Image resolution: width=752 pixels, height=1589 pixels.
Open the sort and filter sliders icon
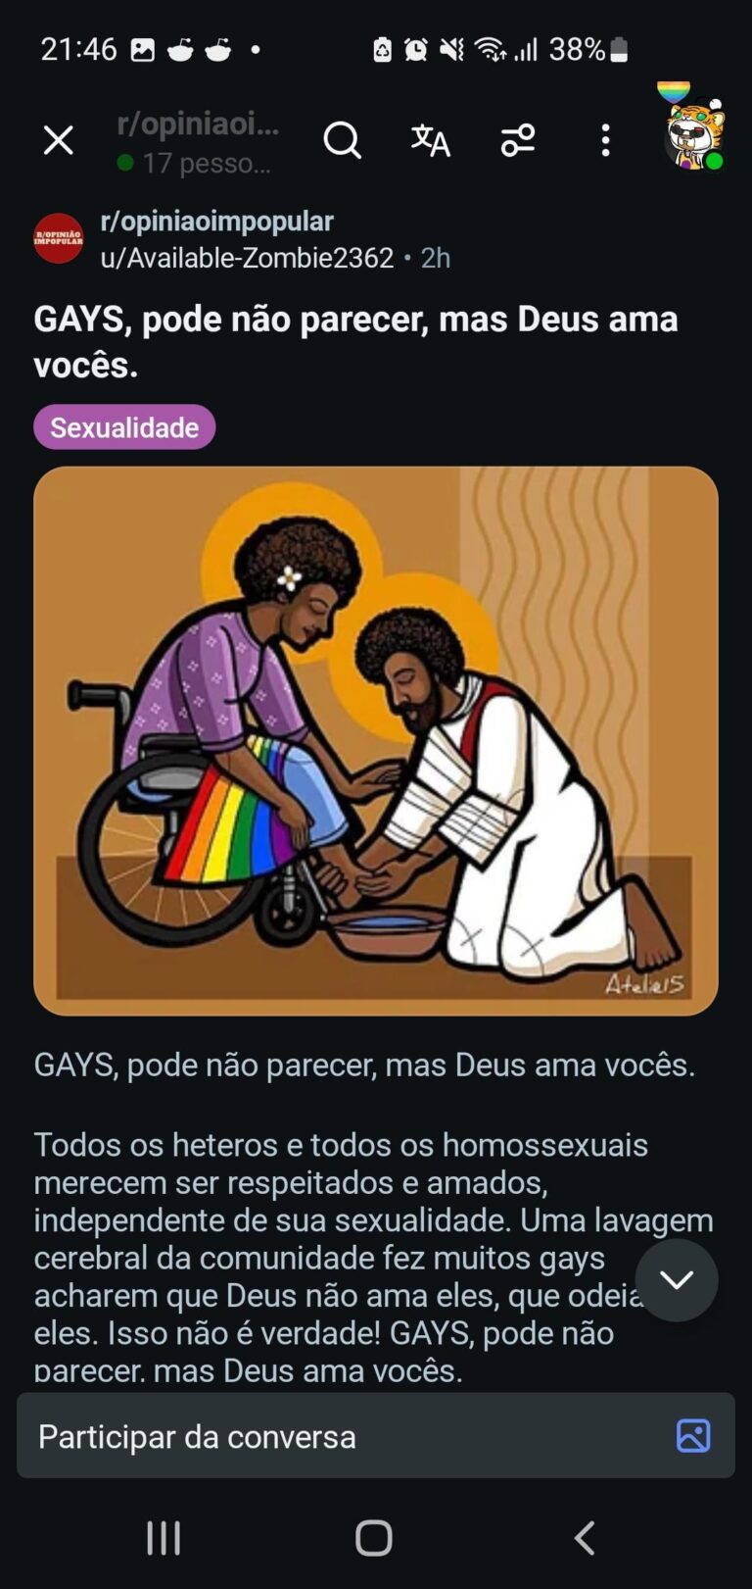[518, 140]
